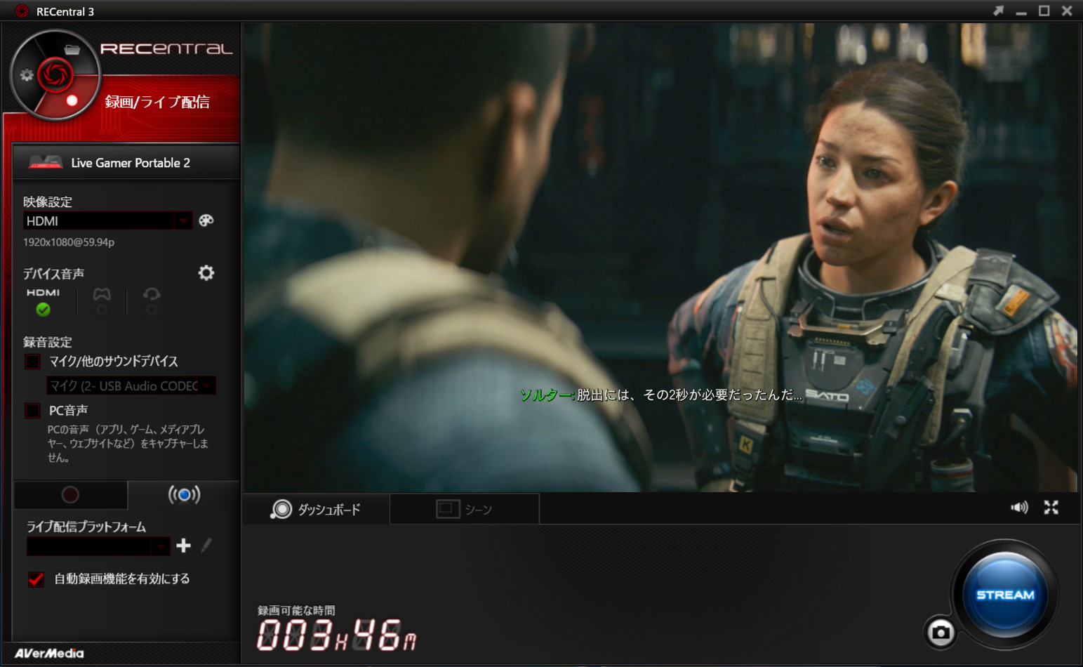Select the red swirl capture mode icon

pos(55,75)
